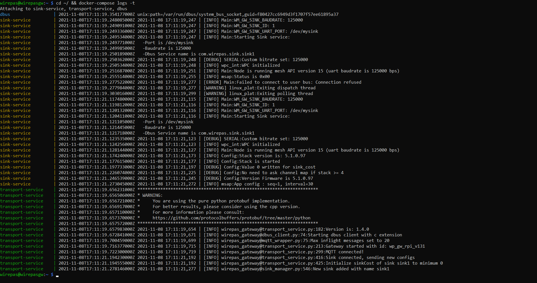This screenshot has width=537, height=283.
Task: Click the docker-compose logs command text
Action: point(95,3)
